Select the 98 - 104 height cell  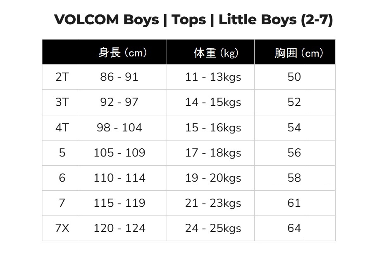pos(119,127)
